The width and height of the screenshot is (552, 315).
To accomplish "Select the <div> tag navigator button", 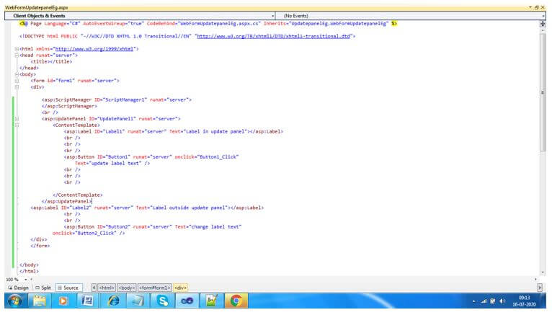I will [x=181, y=288].
